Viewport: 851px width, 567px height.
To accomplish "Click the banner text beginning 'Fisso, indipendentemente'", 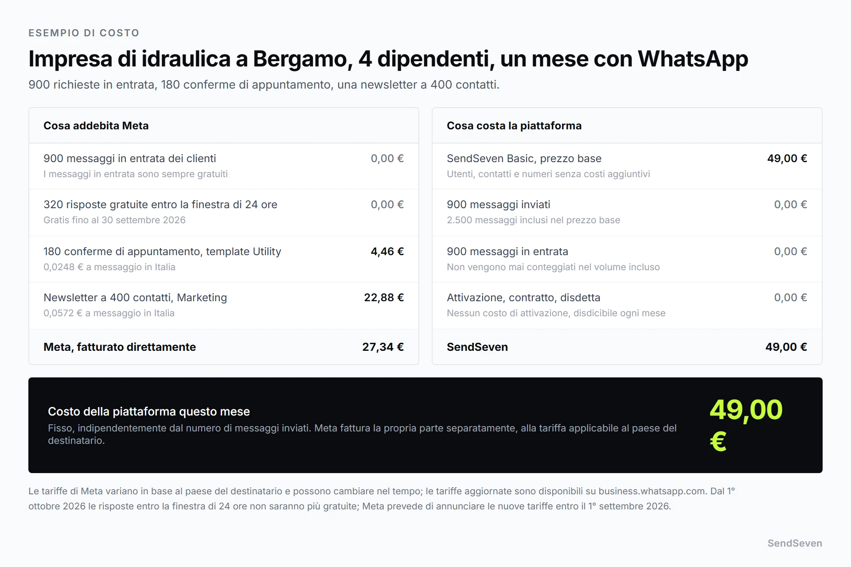I will point(362,435).
